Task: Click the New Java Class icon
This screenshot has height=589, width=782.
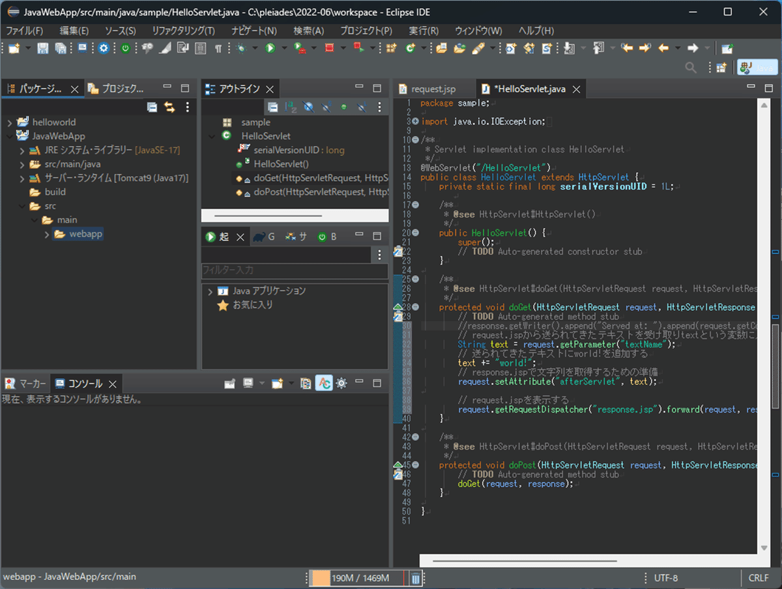Action: point(410,48)
